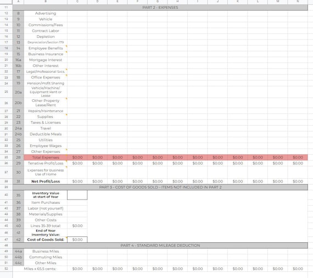This screenshot has width=313, height=278.
Task: Select the Inventory Value at start of Year input cell
Action: 77,195
